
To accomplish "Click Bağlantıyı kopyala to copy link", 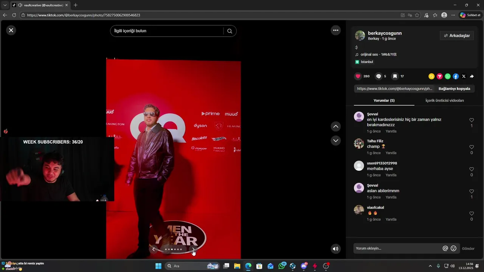I will coord(454,89).
